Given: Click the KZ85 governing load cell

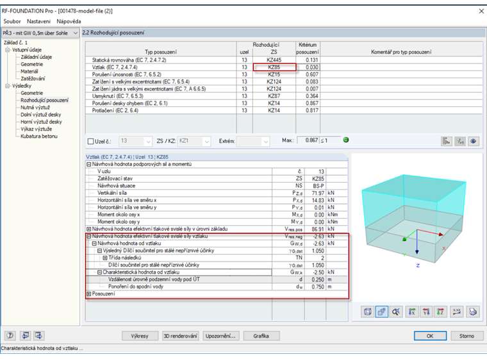Looking at the screenshot, I should click(274, 67).
